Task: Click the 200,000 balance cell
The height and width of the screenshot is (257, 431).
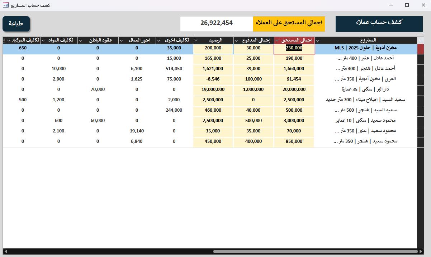Action: (x=213, y=49)
